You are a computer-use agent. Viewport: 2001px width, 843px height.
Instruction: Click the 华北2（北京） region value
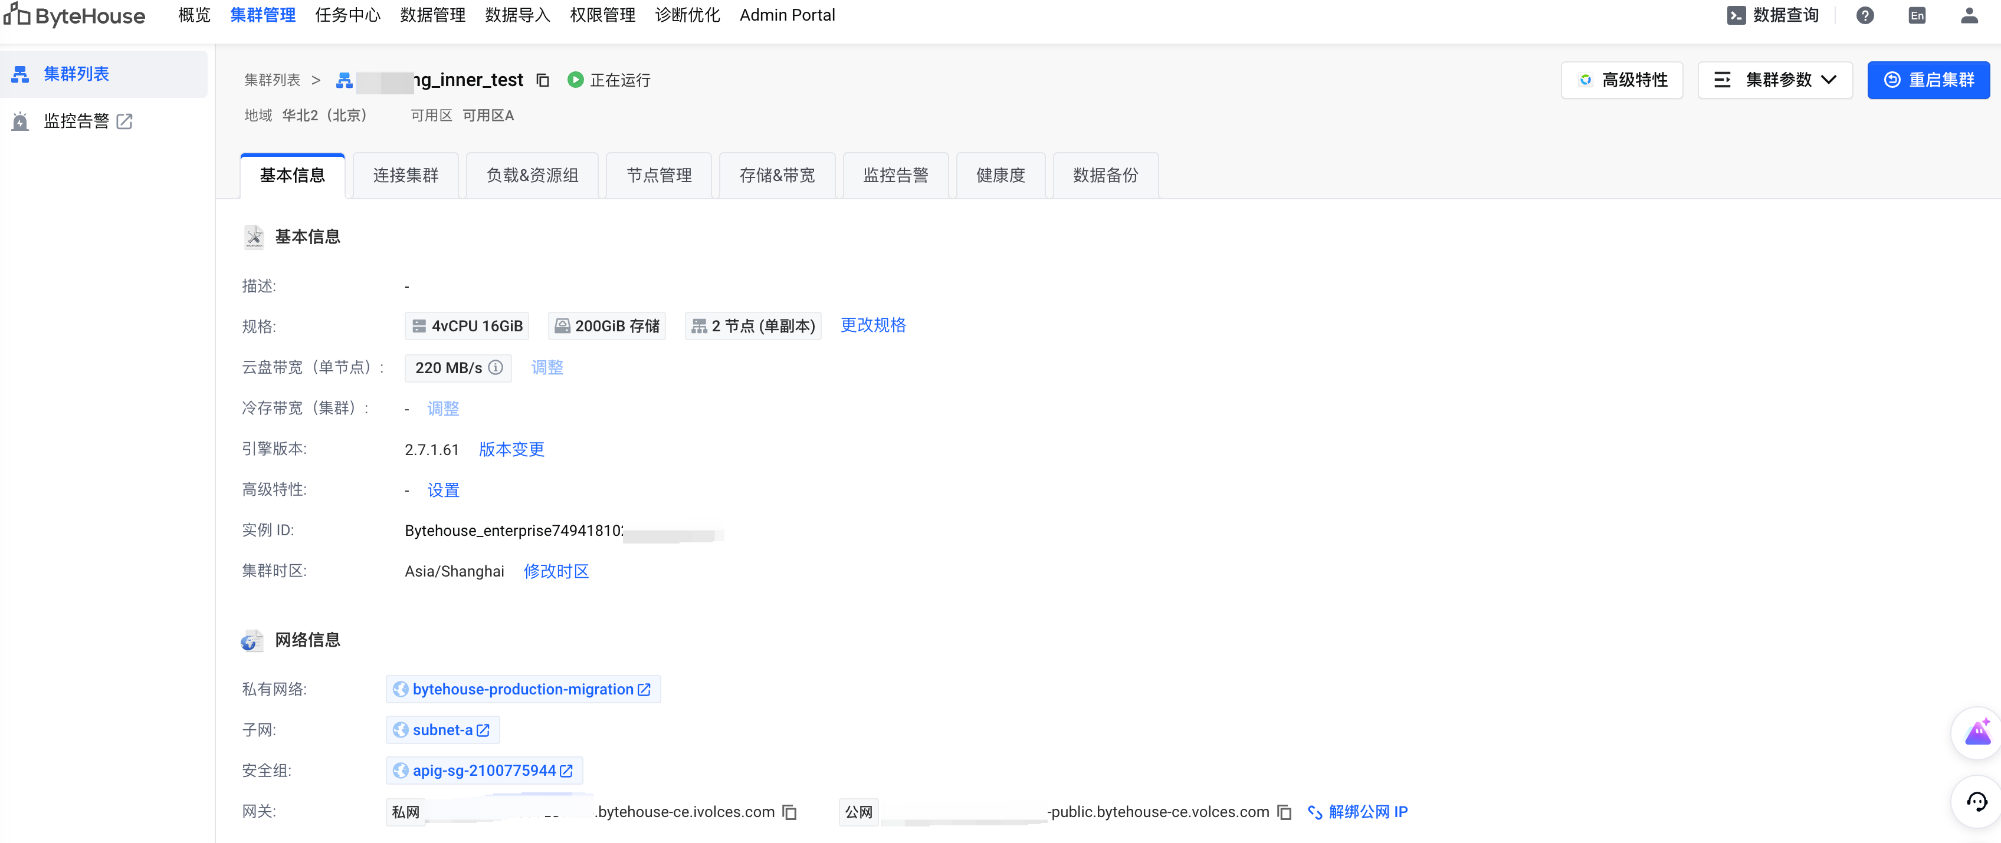(324, 116)
